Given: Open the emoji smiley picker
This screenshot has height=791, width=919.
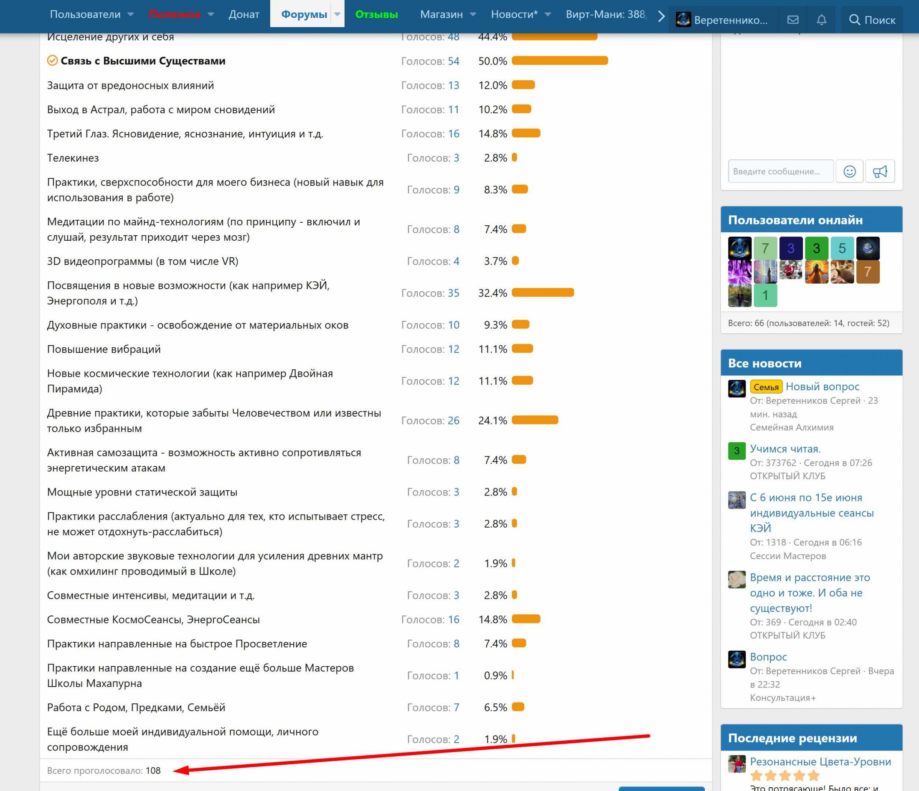Looking at the screenshot, I should pos(849,171).
